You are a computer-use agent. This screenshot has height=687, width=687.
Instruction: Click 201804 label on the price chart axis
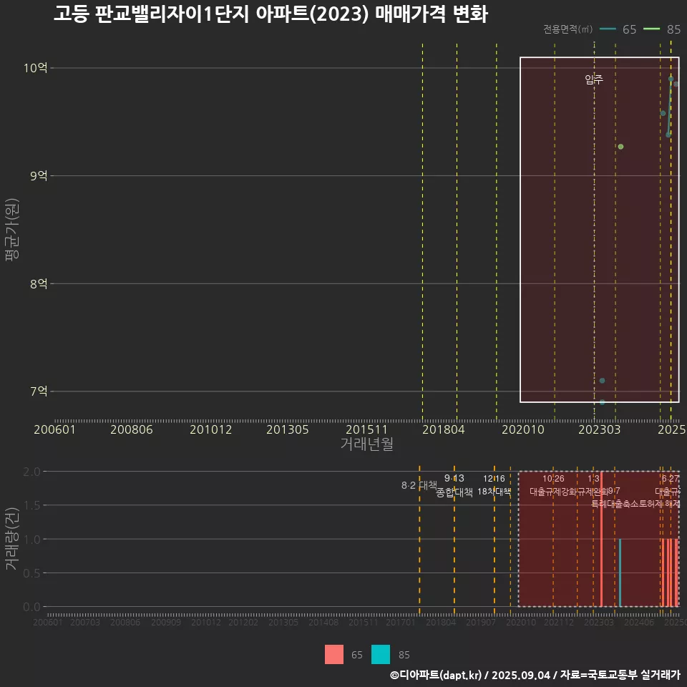[x=444, y=429]
